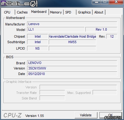Select the Havendale/Clarkdale Host Bridge field

[x=73, y=36]
